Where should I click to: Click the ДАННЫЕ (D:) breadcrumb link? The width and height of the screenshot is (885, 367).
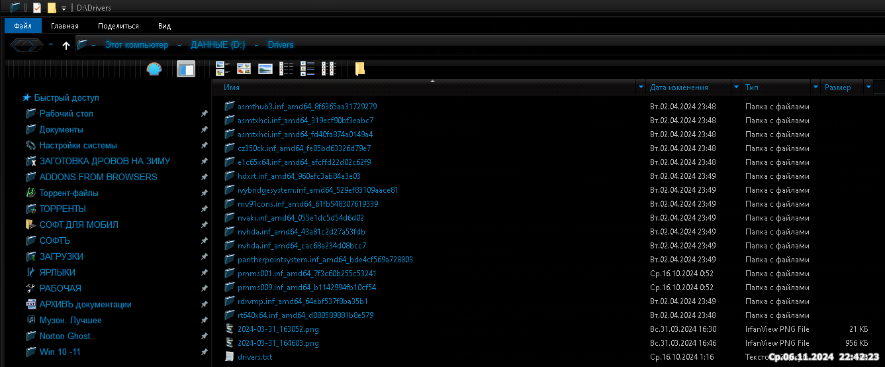[x=218, y=45]
